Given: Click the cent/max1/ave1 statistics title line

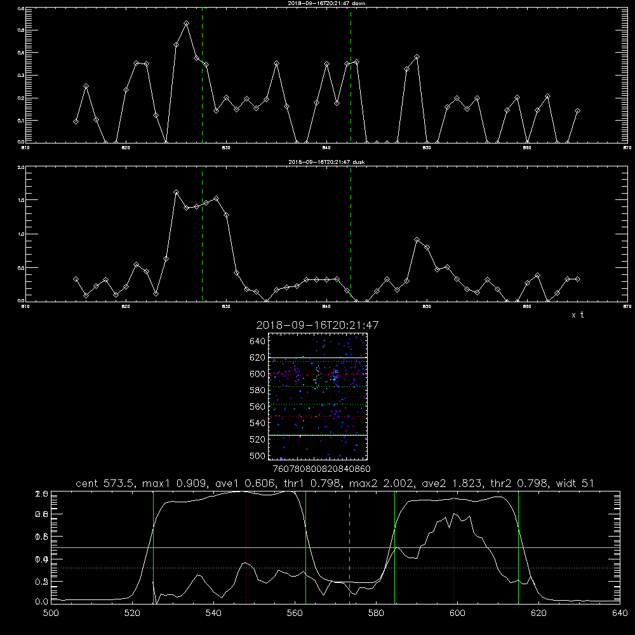Looking at the screenshot, I should point(335,483).
